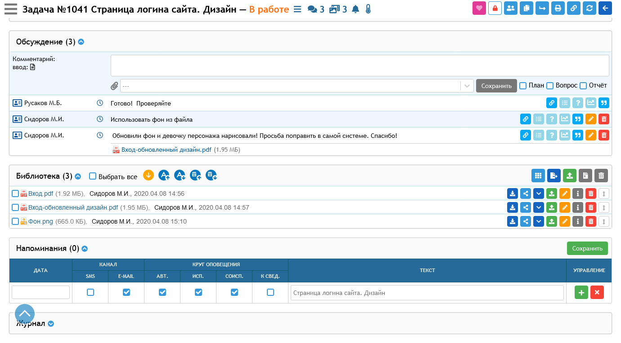Viewport: 621px width, 343px height.
Task: Show info for Фон.png
Action: tap(578, 221)
